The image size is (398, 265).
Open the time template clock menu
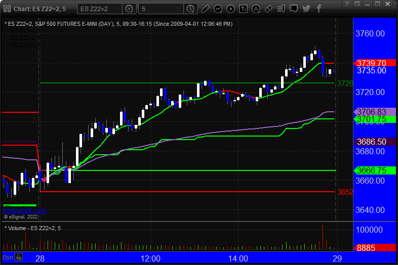click(x=190, y=9)
